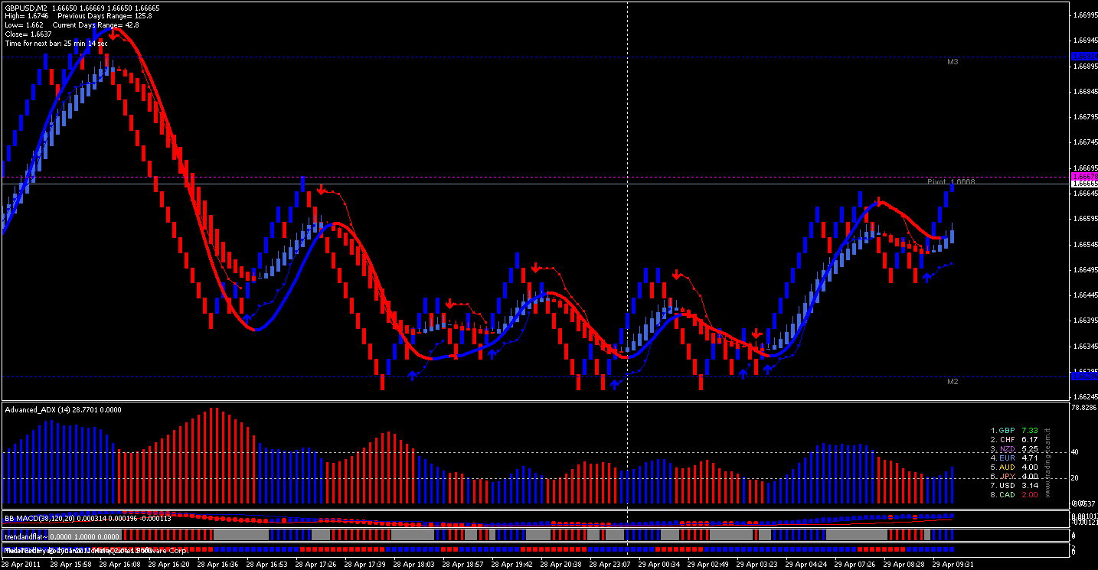Click the magenta current price tag on axis
This screenshot has width=1098, height=570.
1083,177
